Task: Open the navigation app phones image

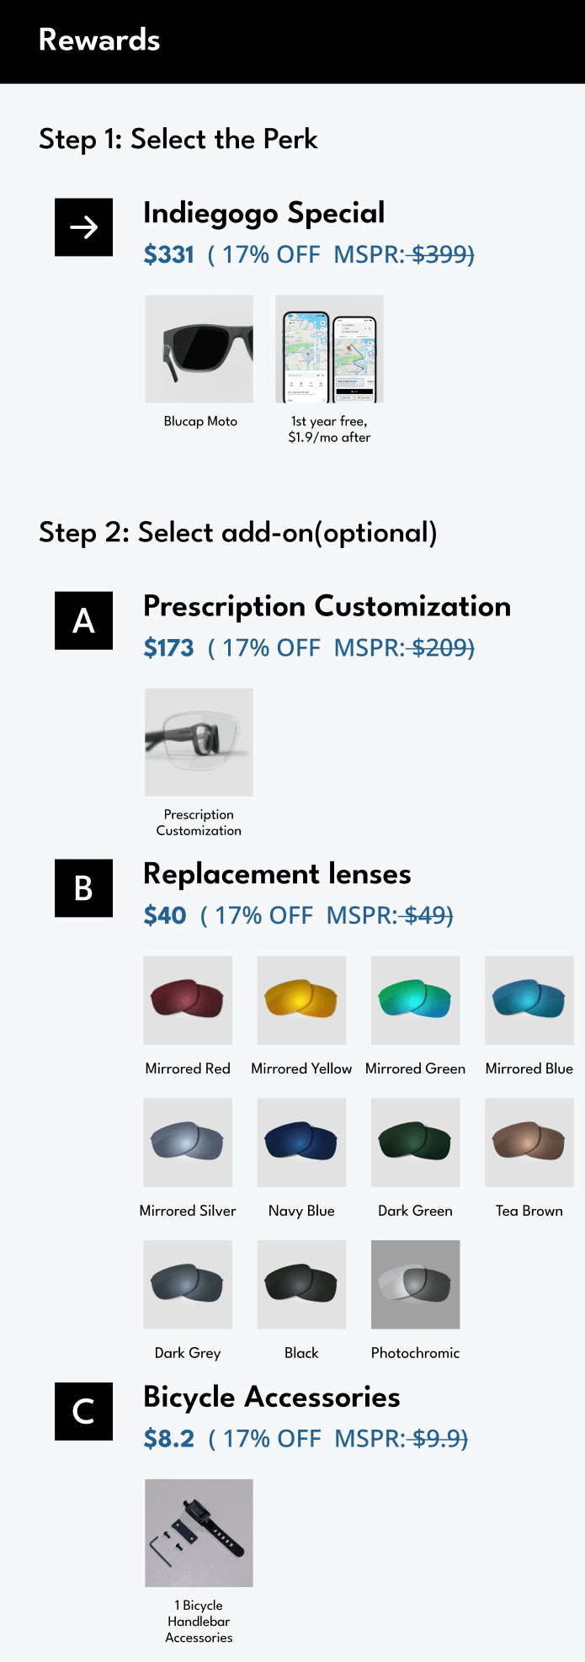Action: 329,349
